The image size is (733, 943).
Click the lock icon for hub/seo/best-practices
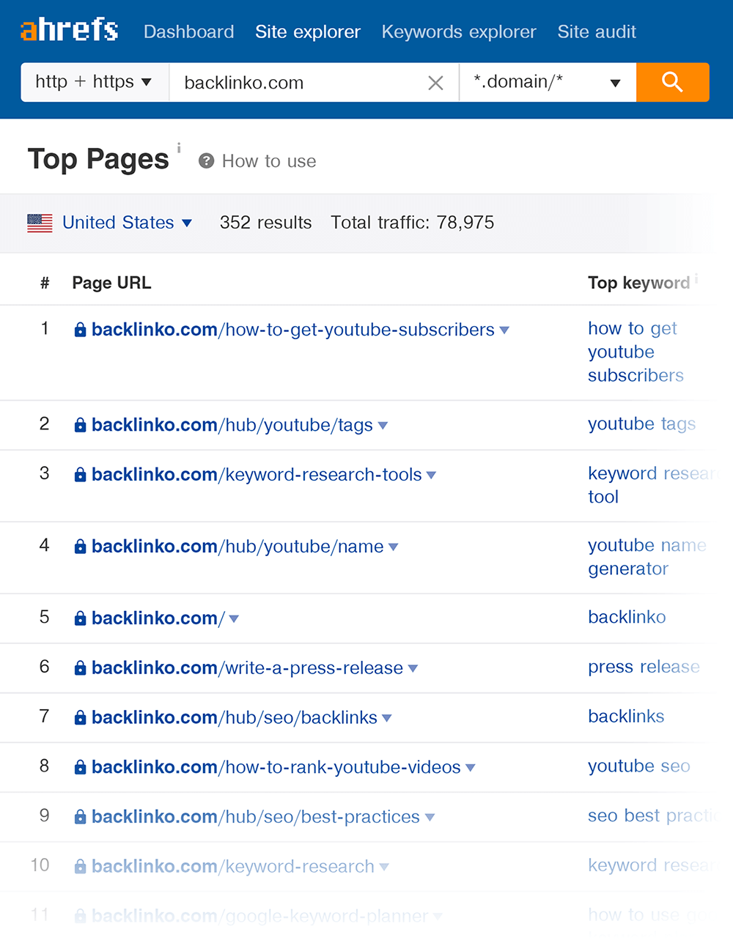click(x=81, y=818)
